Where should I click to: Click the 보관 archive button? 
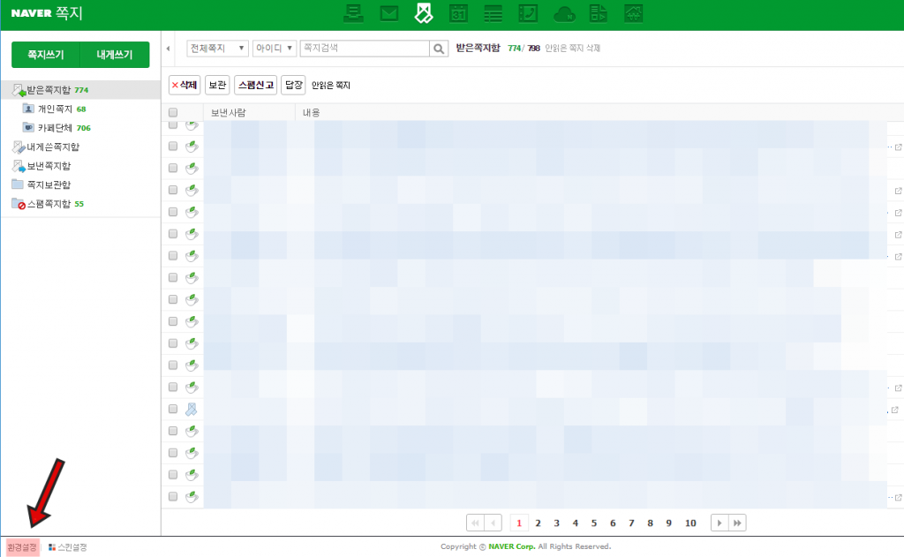(217, 86)
